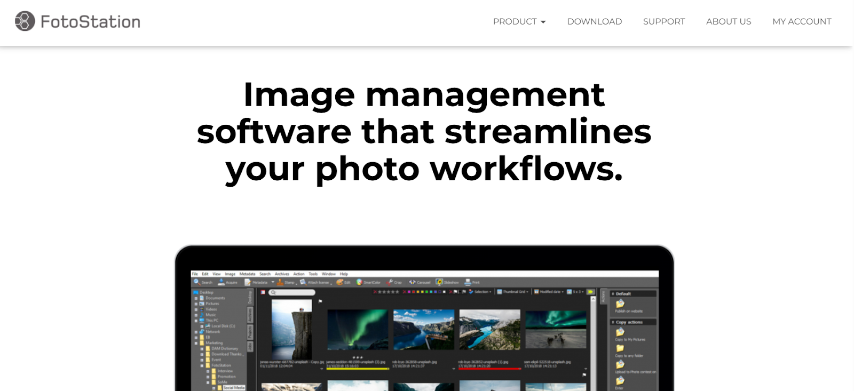The width and height of the screenshot is (854, 391).
Task: Click the Stamp toolbar icon
Action: (x=280, y=282)
